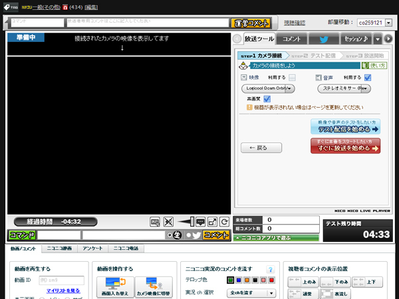Toggle the 高画質 checkbox
This screenshot has height=299, width=399.
point(267,98)
